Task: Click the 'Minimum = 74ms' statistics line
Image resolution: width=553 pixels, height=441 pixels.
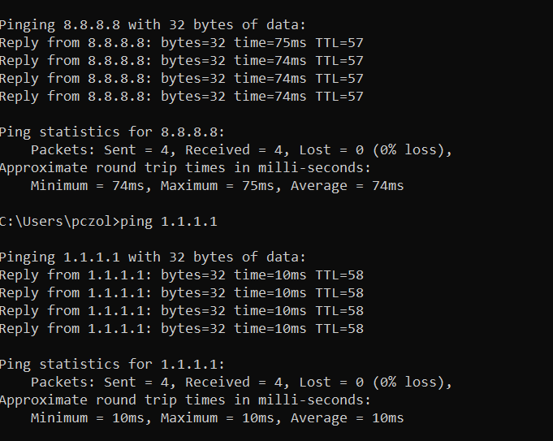Action: pyautogui.click(x=217, y=186)
